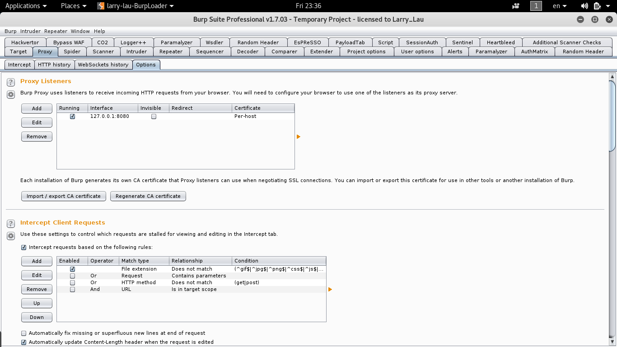Viewport: 617px width, 347px height.
Task: Open the Bypass WAF extension tab
Action: tap(69, 42)
